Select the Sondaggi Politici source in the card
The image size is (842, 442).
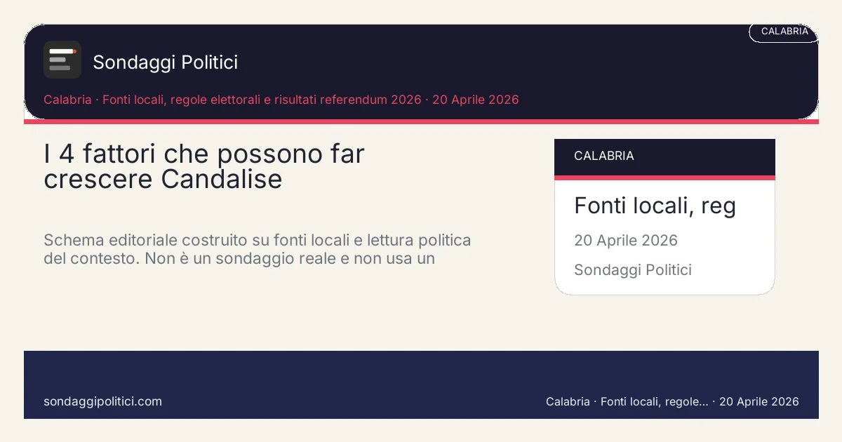[x=632, y=270]
